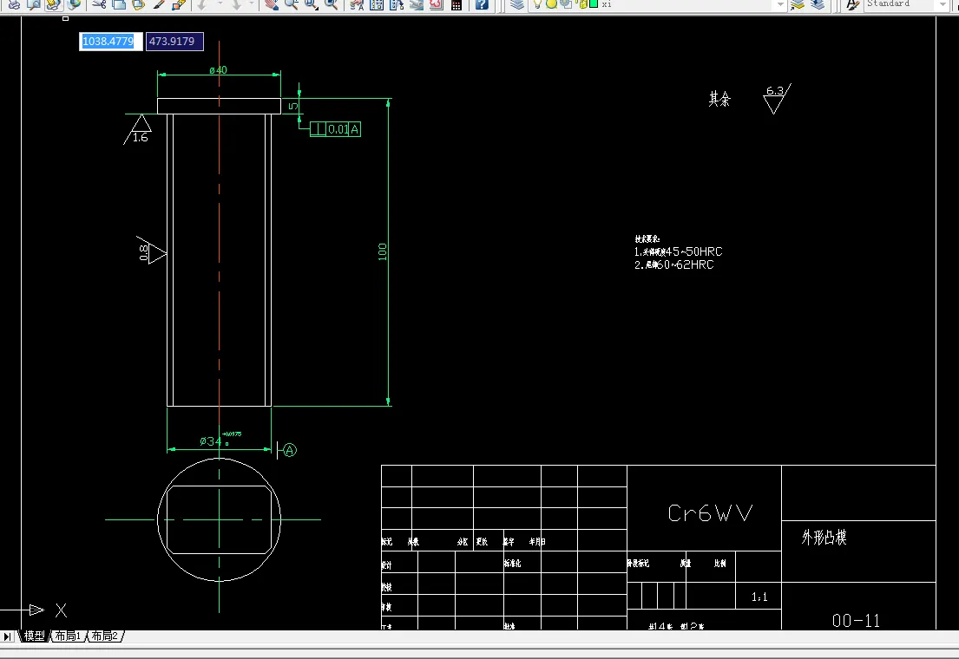
Task: Select the vertical 100 dimension text
Action: point(382,251)
